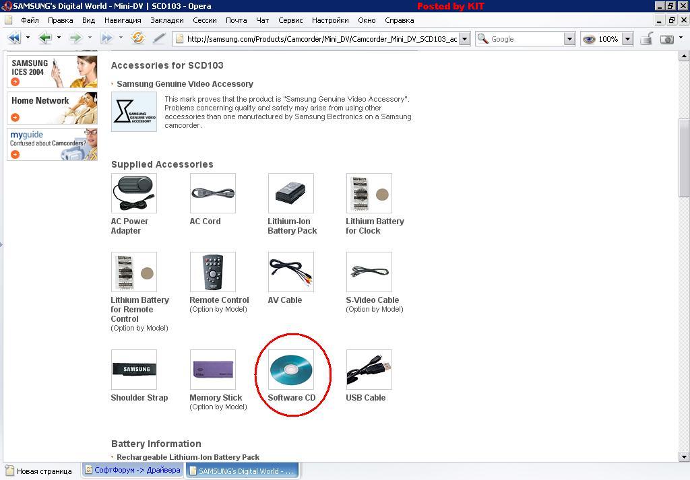
Task: Click the Software CD disc picture
Action: pos(291,370)
